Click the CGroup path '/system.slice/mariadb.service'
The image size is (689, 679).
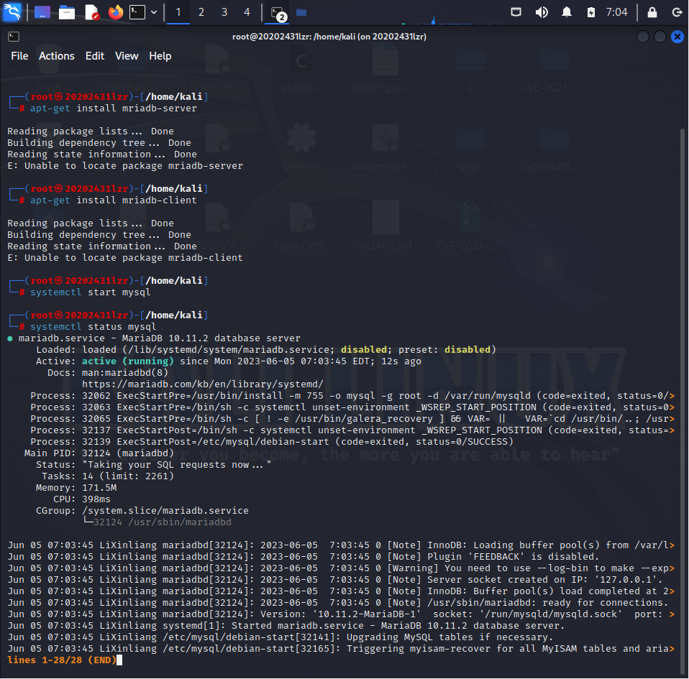click(165, 511)
